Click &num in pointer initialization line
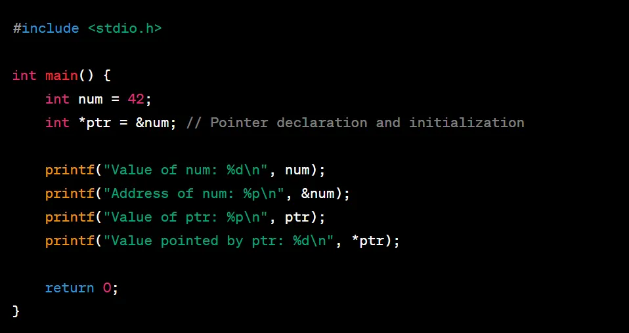629x333 pixels. (152, 123)
